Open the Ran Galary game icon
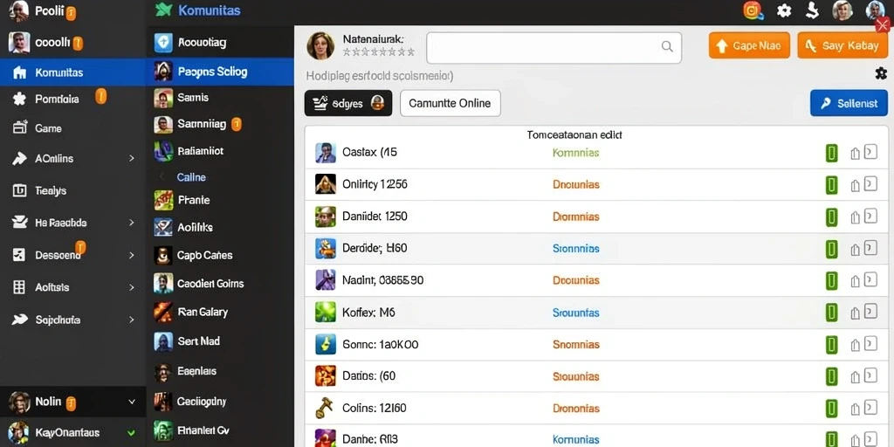 (x=163, y=312)
